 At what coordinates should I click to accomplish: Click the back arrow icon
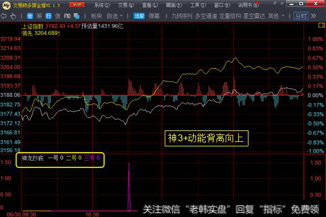click(4, 16)
